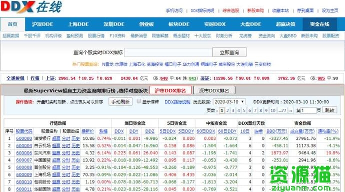Click the DDX指标说明 link beside 显示停牌

click(177, 102)
